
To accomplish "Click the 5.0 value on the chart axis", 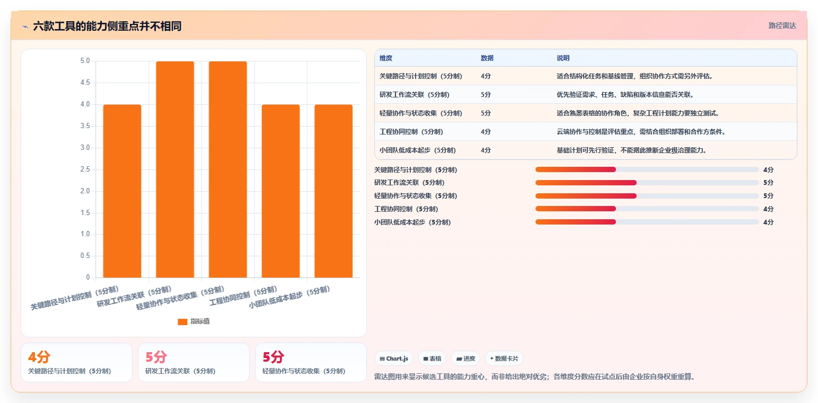I will [x=85, y=61].
